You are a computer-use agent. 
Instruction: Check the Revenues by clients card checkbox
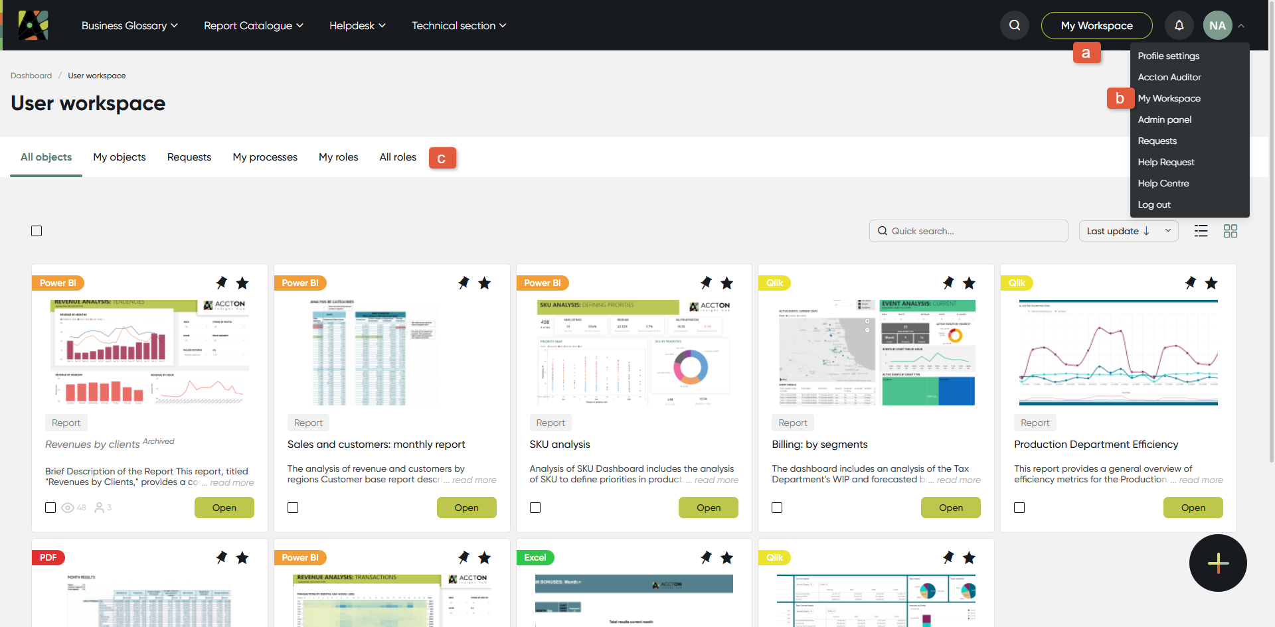[50, 508]
